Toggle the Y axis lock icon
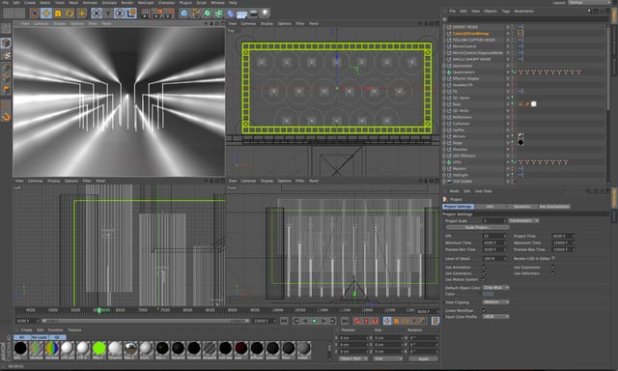This screenshot has height=371, width=618. point(108,14)
